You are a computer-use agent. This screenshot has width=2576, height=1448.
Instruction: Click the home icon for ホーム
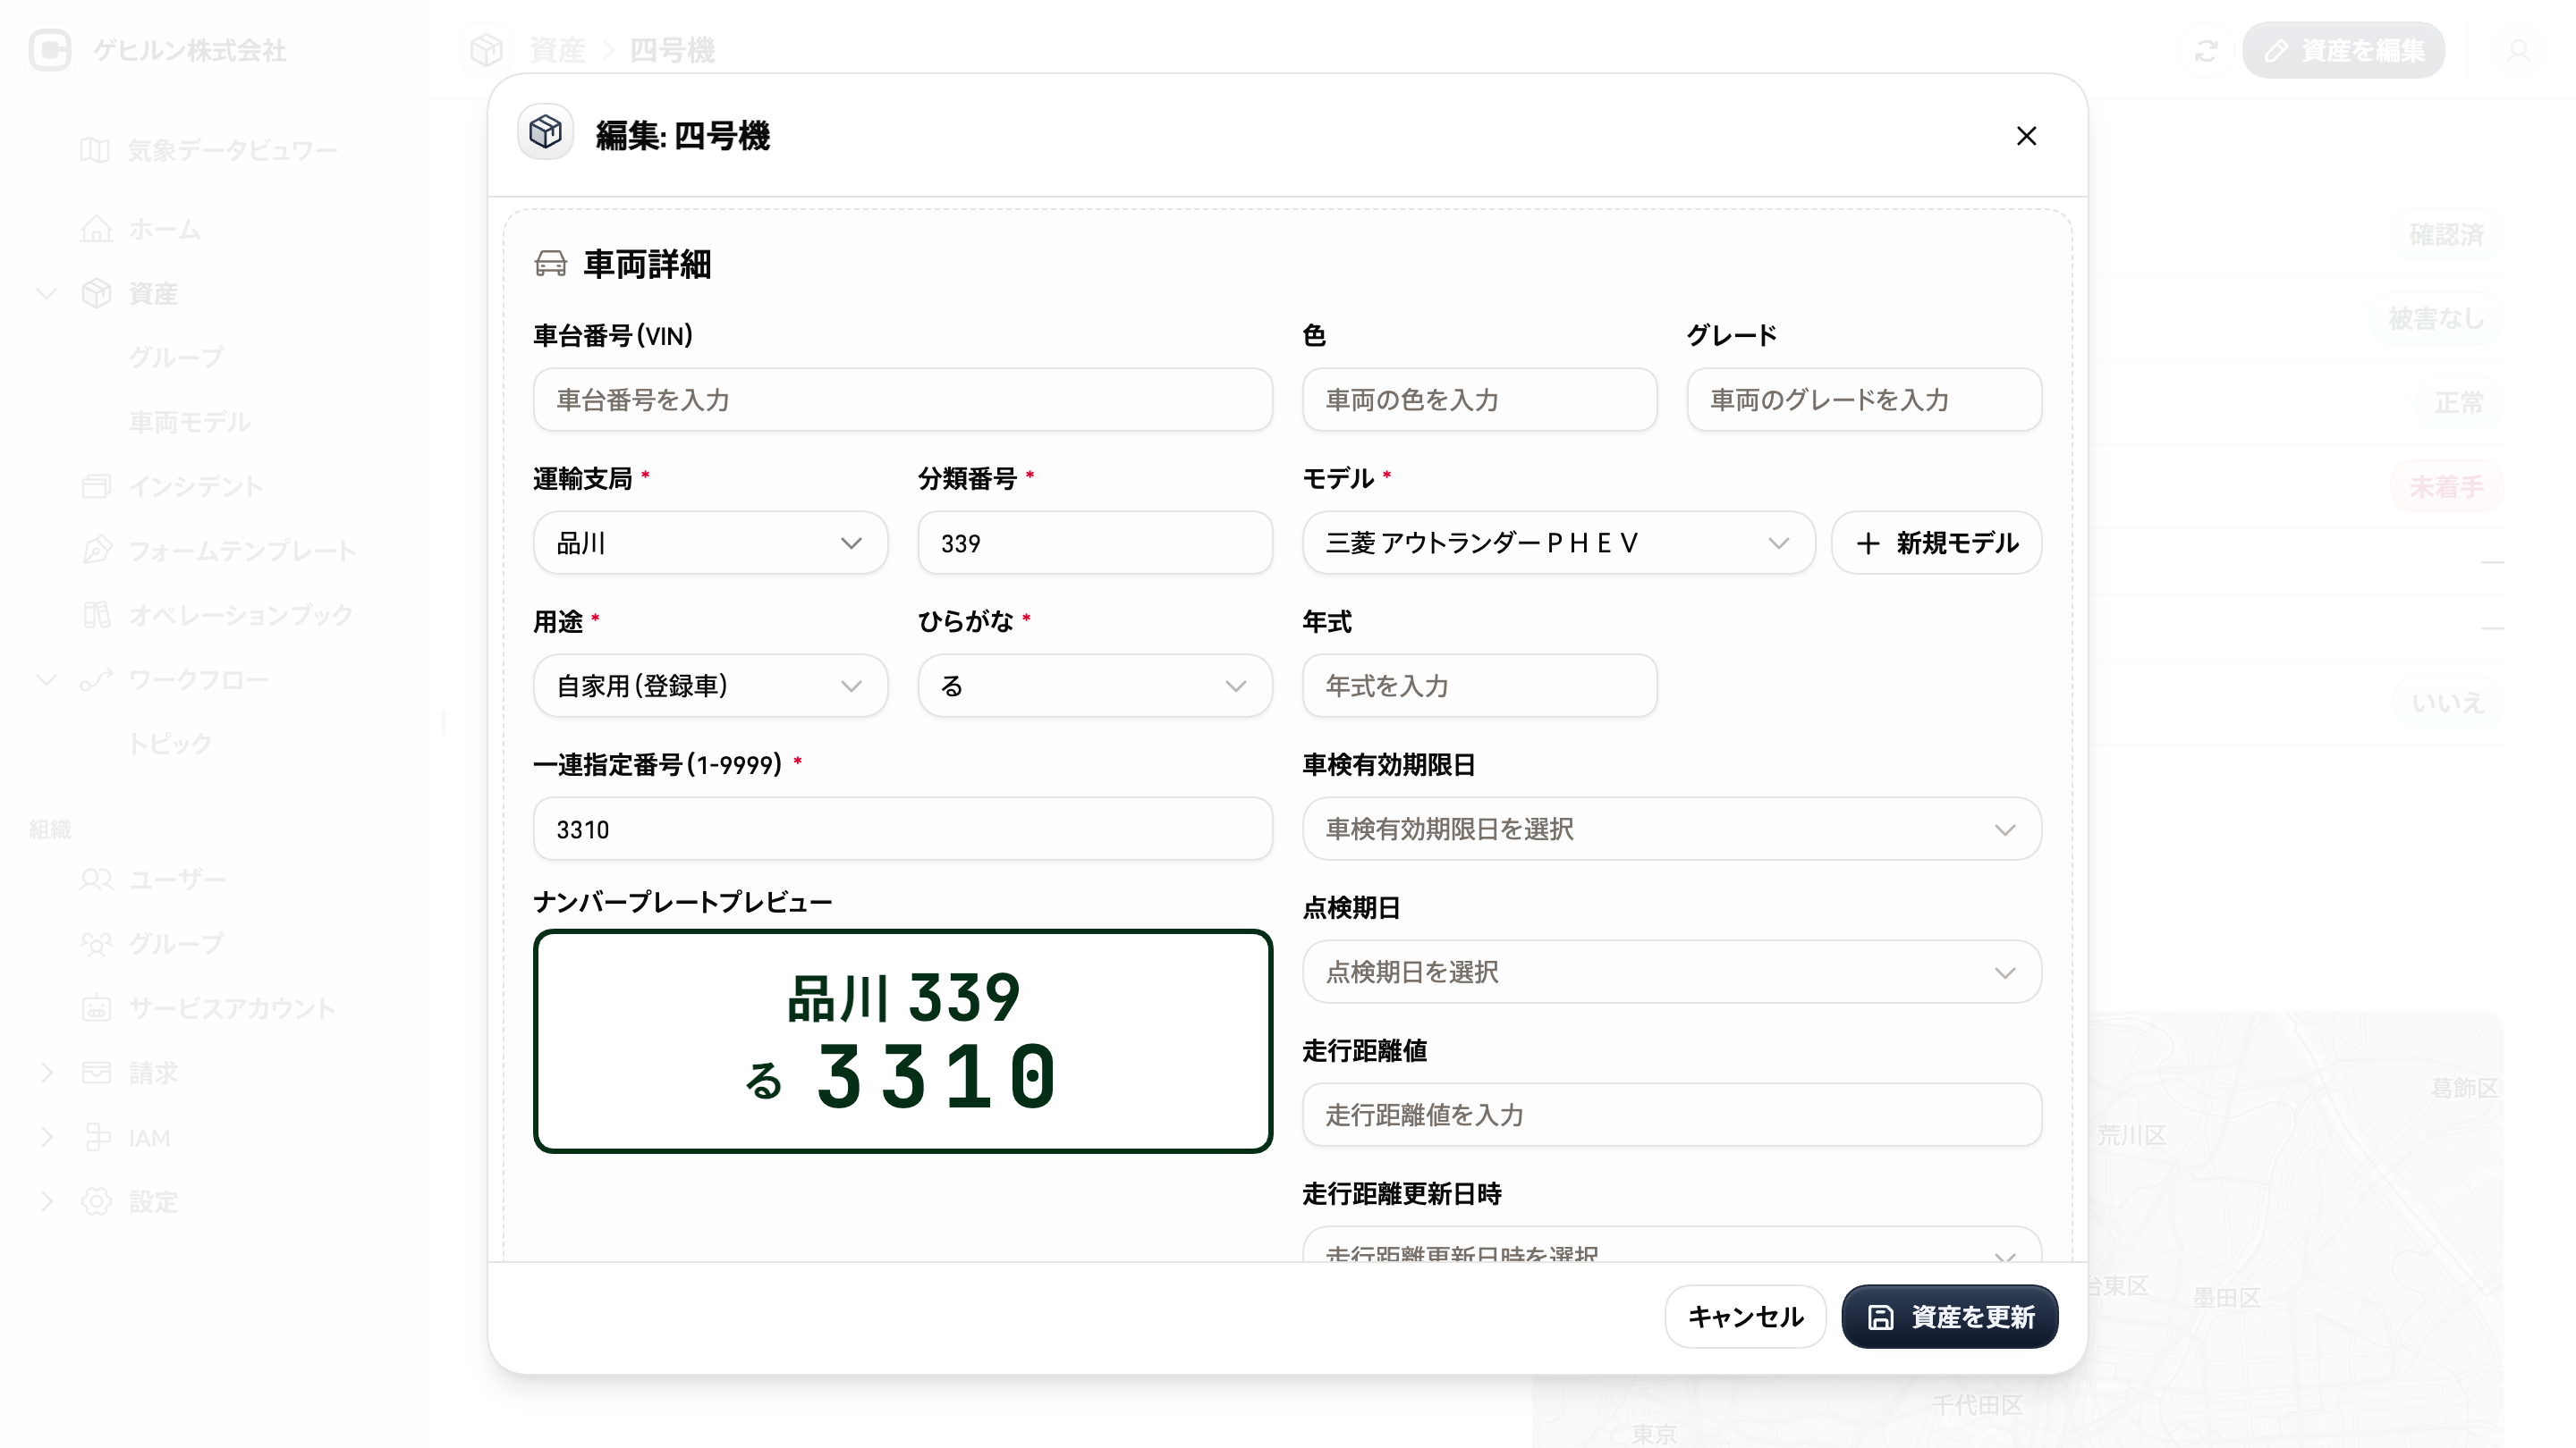[x=96, y=229]
